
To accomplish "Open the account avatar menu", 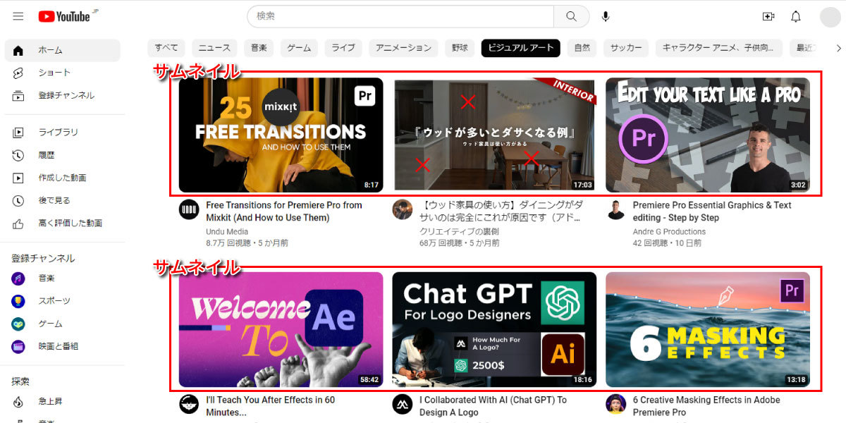I will point(830,17).
